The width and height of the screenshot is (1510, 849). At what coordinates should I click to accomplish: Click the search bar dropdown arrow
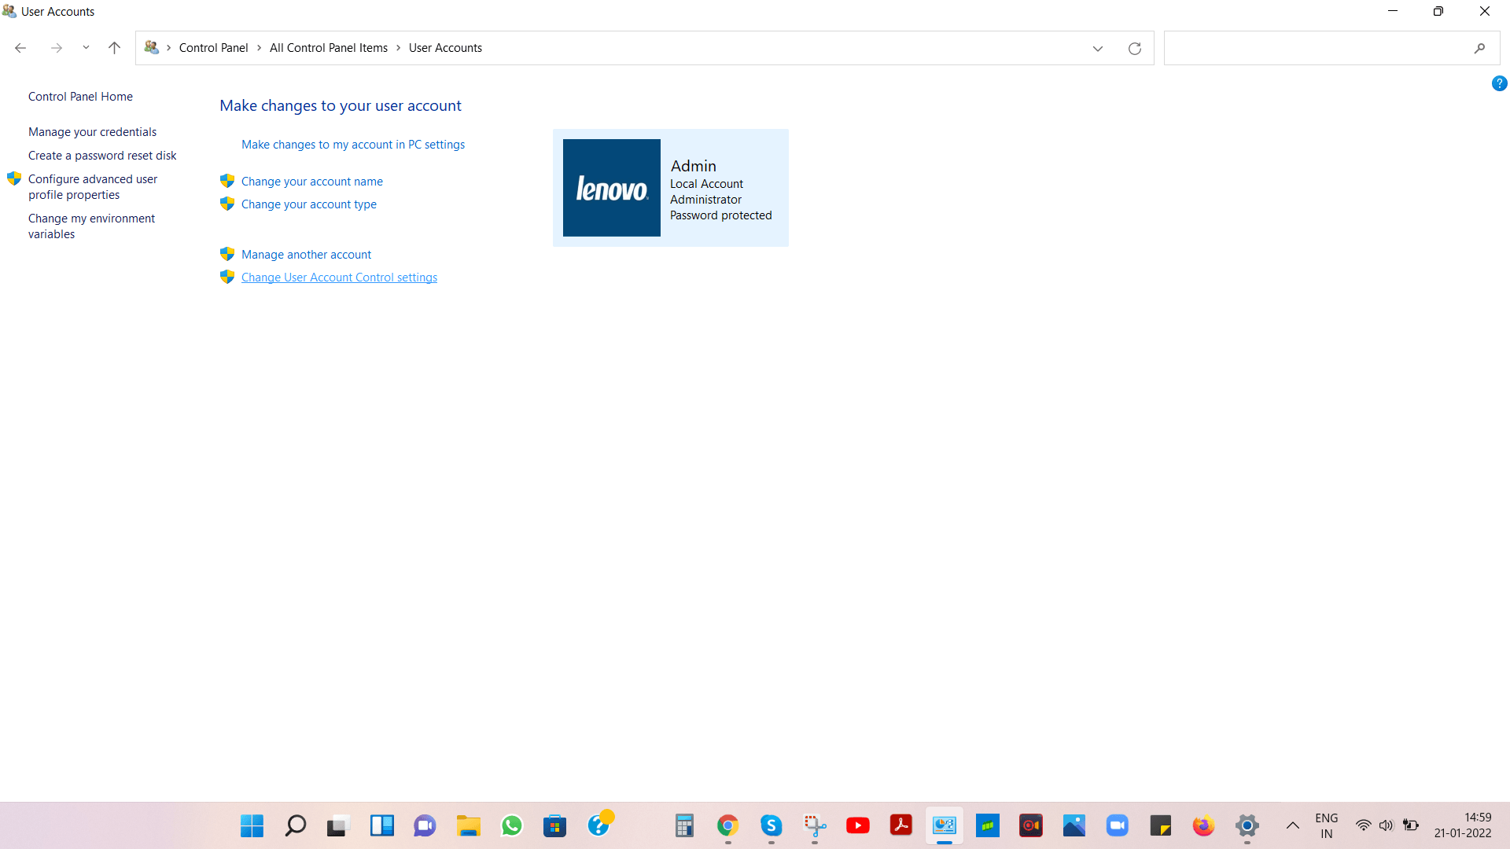1097,48
